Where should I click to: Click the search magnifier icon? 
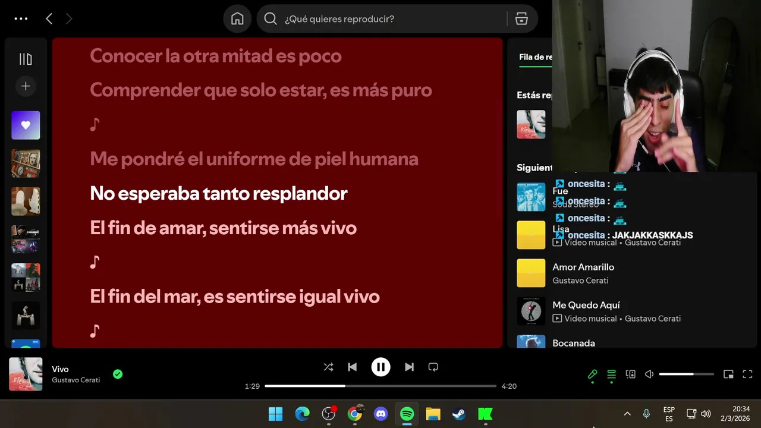(x=271, y=19)
